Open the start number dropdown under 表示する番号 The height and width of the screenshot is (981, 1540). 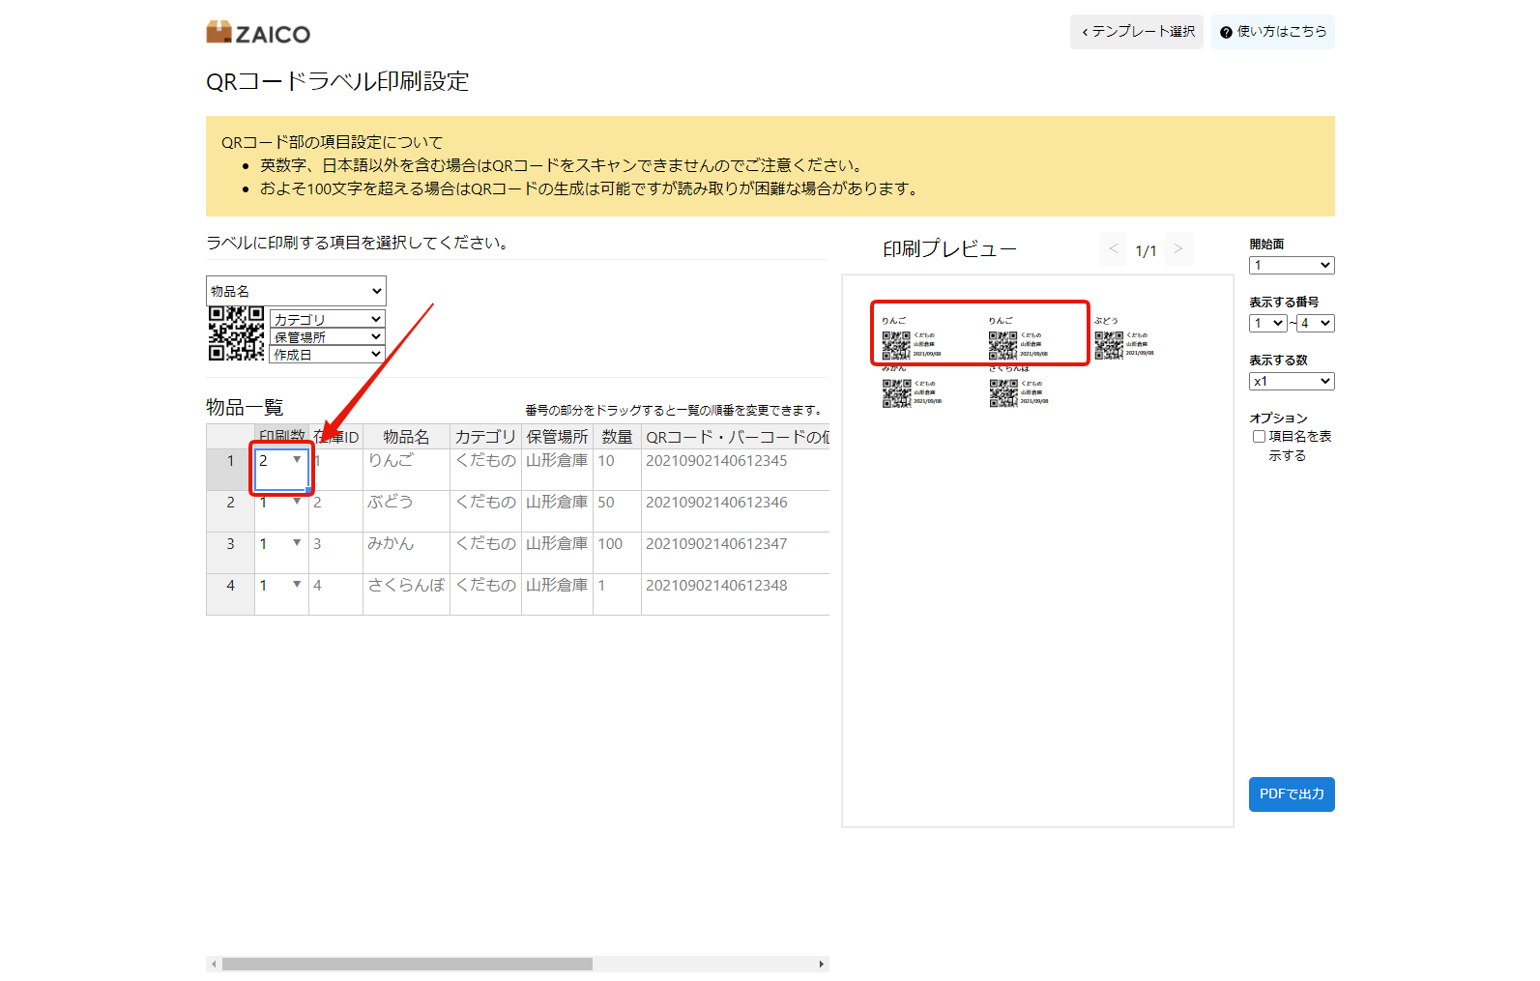pos(1268,323)
